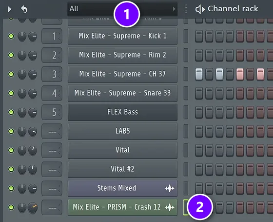Enable the second step of CH 37
The image size is (273, 222).
209,74
